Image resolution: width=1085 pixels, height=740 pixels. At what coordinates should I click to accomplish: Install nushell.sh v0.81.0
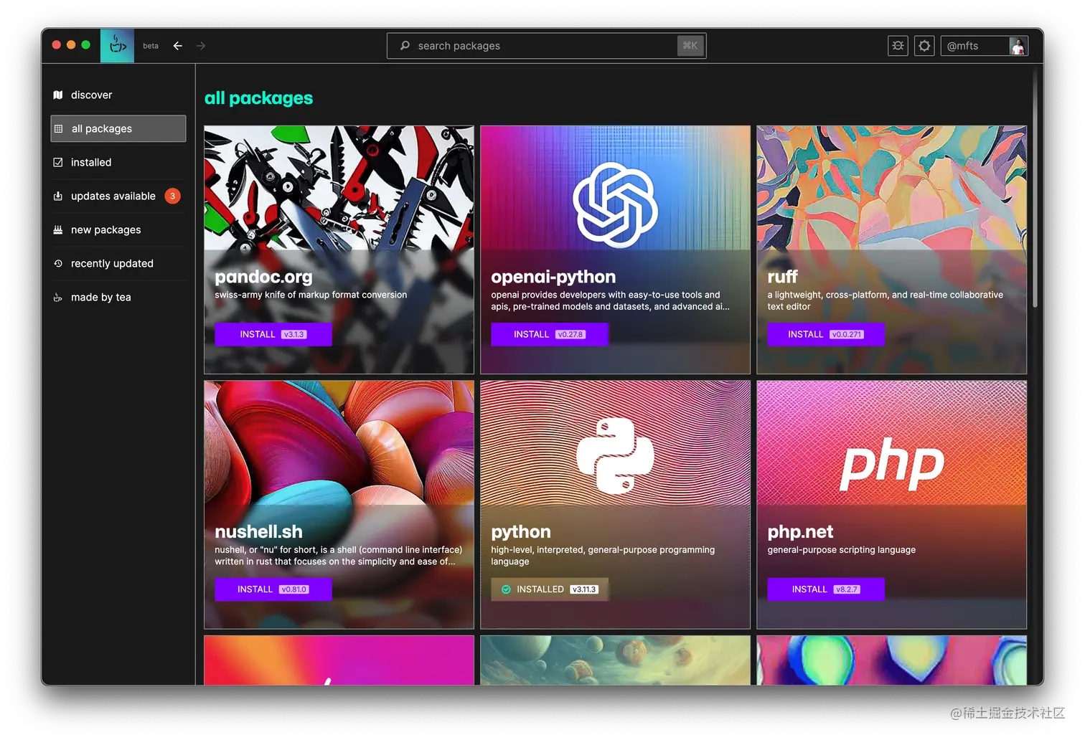(273, 589)
